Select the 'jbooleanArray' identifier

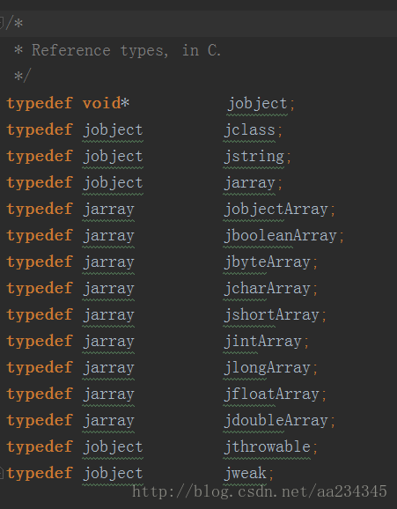point(280,236)
